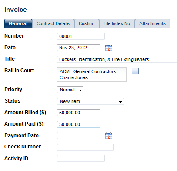Click the Amount Paid ($) field
This screenshot has height=171, width=177.
pos(79,124)
